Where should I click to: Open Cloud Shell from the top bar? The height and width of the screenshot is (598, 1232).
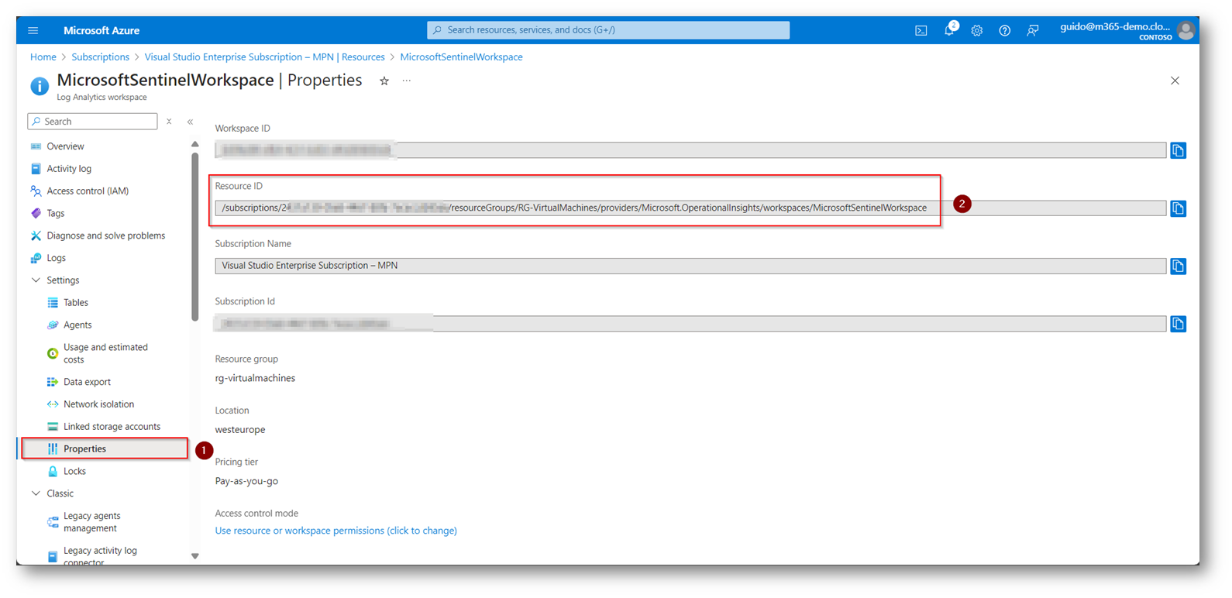pos(921,30)
